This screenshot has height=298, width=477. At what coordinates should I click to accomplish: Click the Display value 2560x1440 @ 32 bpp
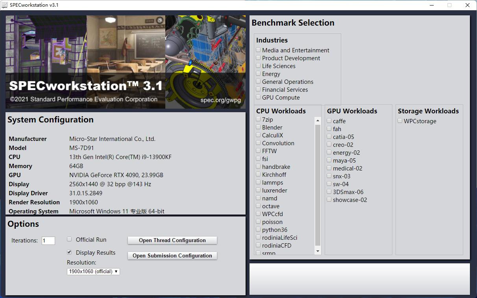(x=110, y=184)
